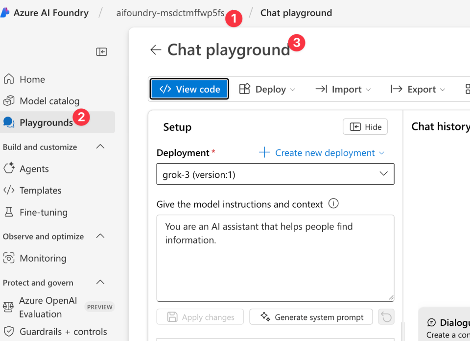Click the Apply changes button

click(200, 317)
